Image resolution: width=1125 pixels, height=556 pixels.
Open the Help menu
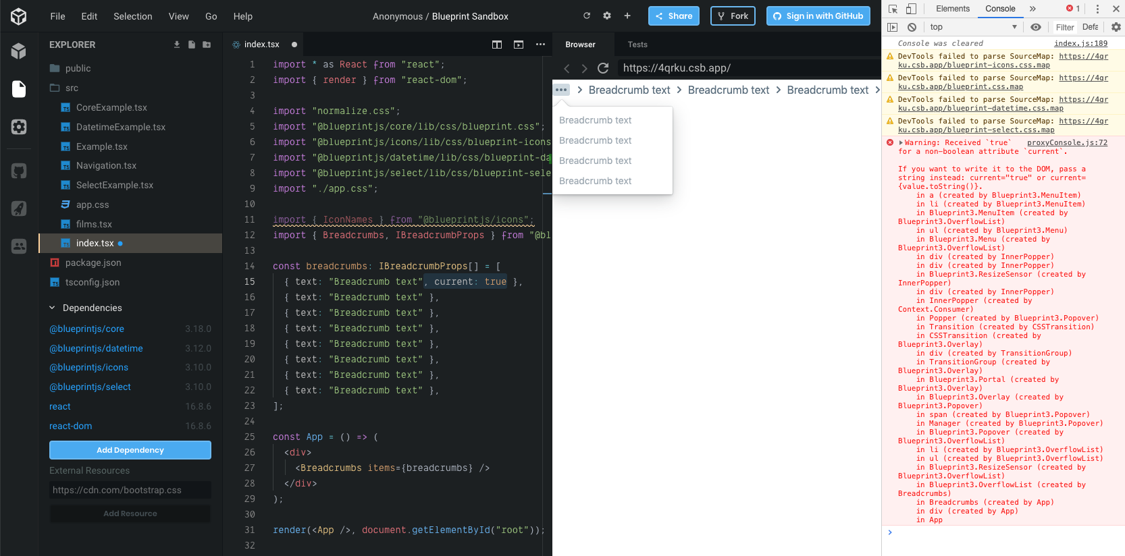[x=243, y=16]
